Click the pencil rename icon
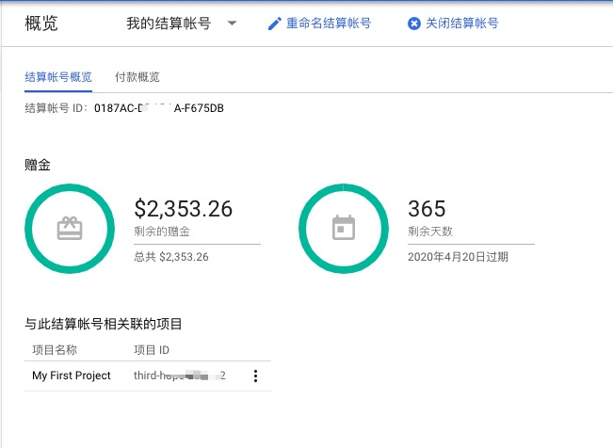Image resolution: width=613 pixels, height=448 pixels. click(x=275, y=24)
